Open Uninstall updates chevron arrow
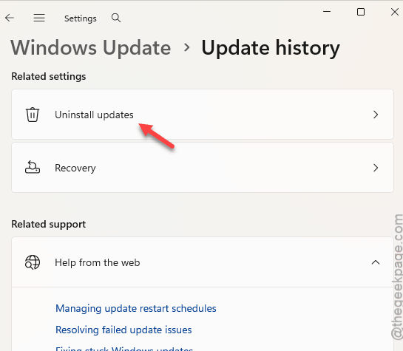403x351 pixels. (x=376, y=115)
